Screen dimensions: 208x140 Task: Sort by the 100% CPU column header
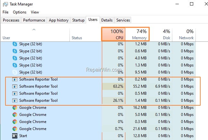point(113,35)
